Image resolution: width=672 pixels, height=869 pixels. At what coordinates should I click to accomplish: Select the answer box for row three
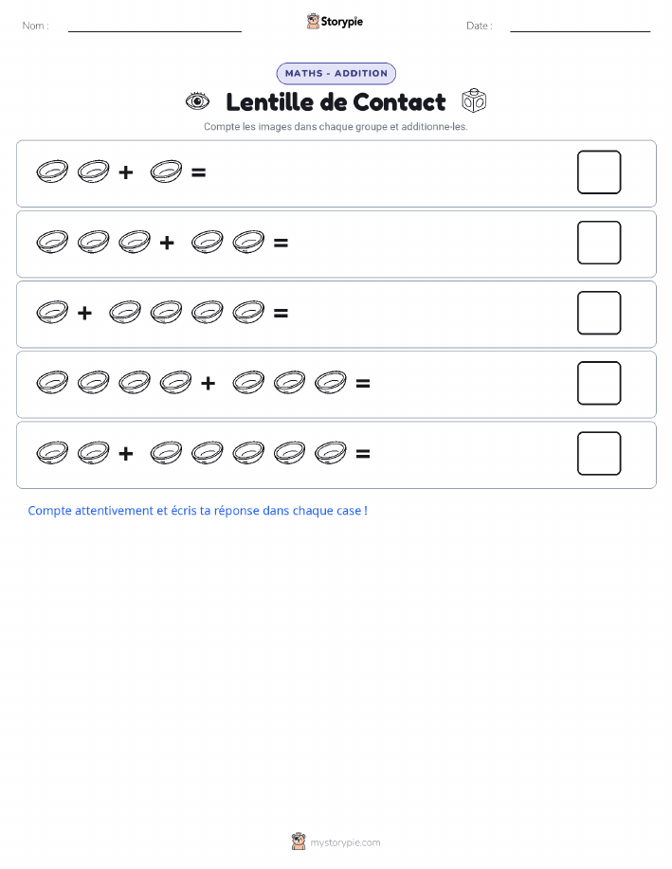(x=599, y=313)
